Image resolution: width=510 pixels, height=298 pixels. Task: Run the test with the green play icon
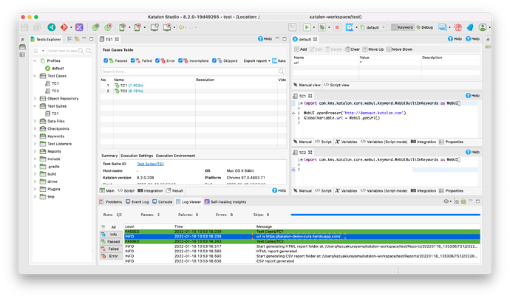(307, 27)
